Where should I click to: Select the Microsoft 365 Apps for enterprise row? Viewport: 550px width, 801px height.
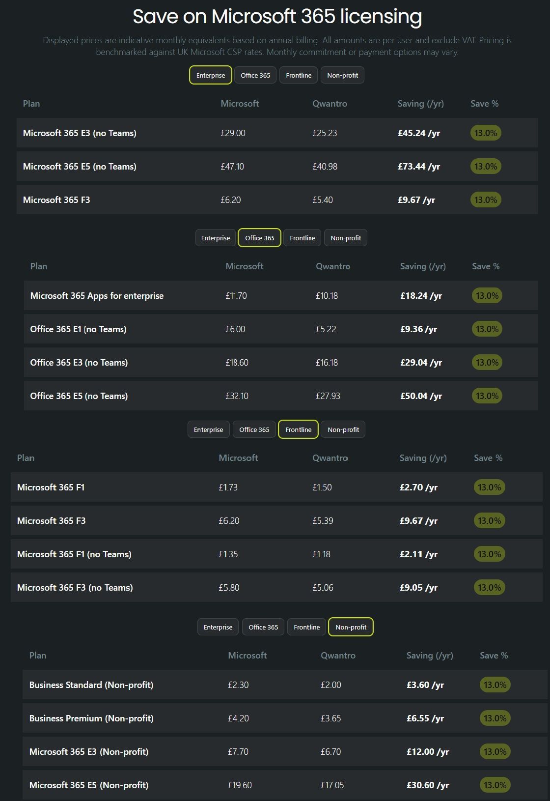tap(97, 296)
